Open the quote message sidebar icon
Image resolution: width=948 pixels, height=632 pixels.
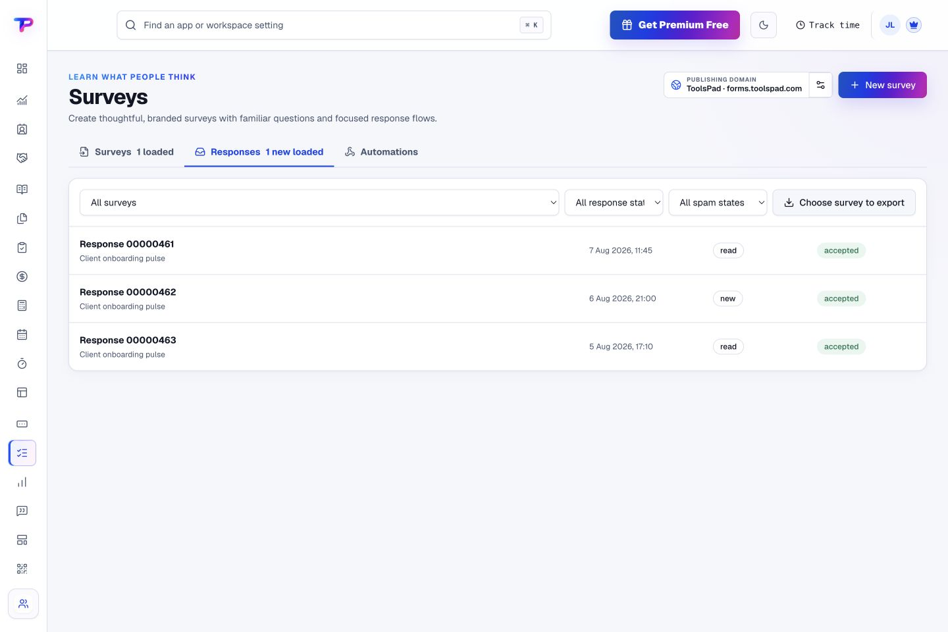click(x=22, y=511)
